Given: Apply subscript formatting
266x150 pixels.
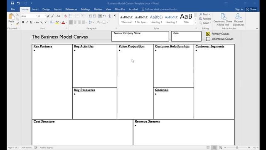Looking at the screenshot, I should (x=42, y=22).
